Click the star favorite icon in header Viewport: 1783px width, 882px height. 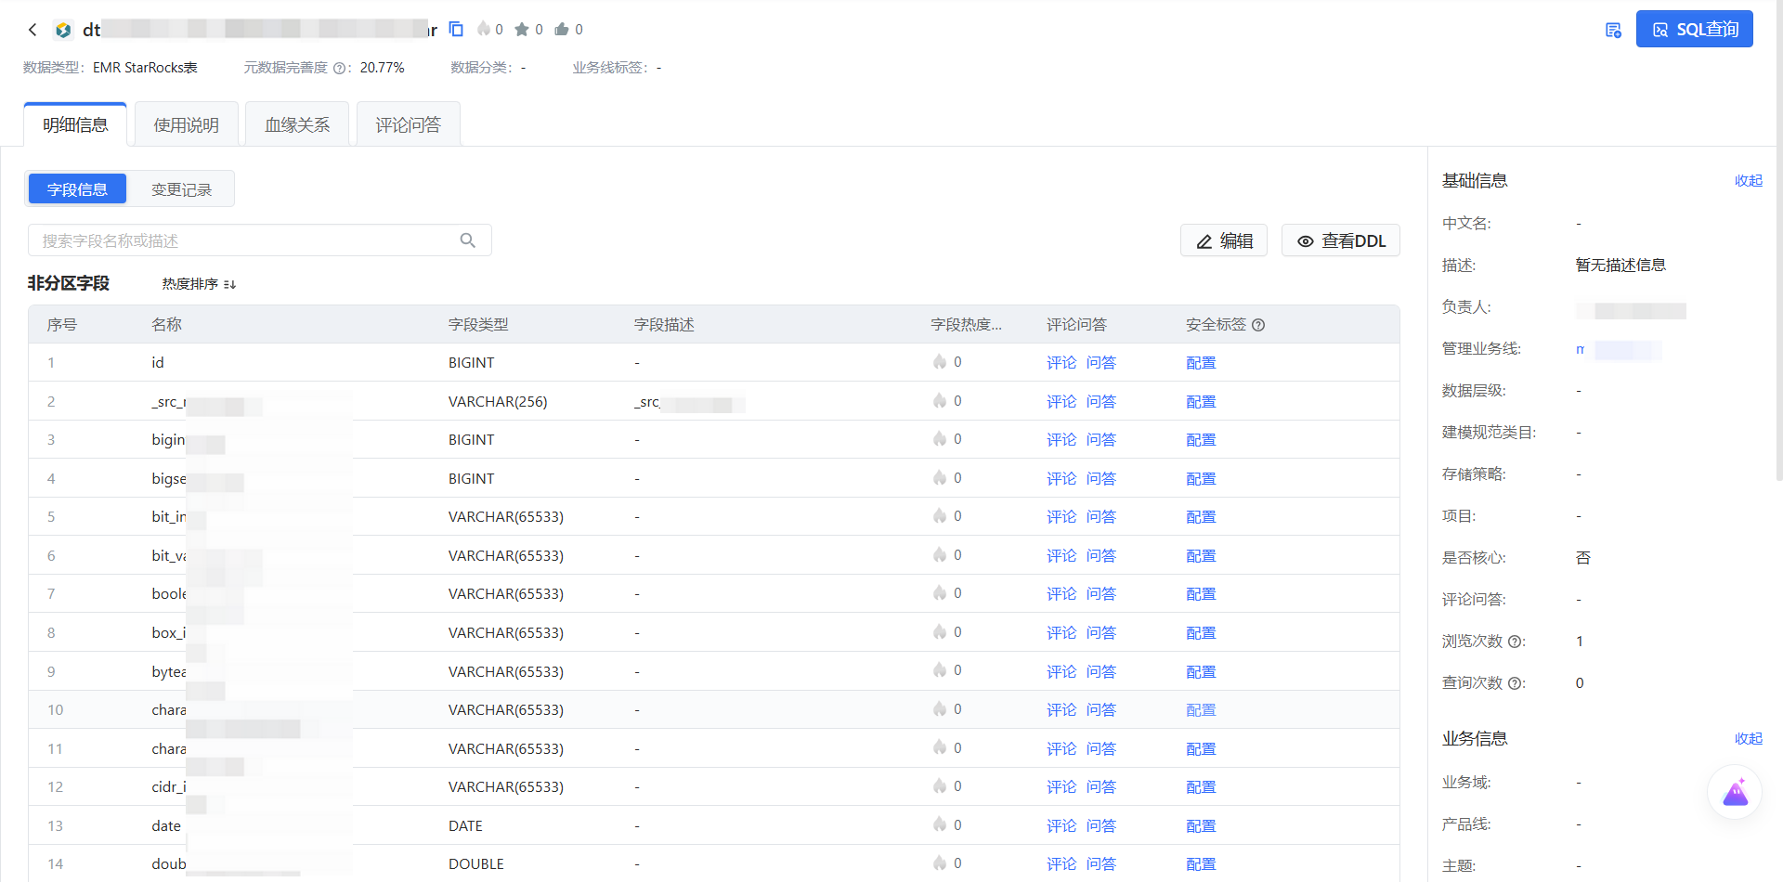(x=522, y=30)
